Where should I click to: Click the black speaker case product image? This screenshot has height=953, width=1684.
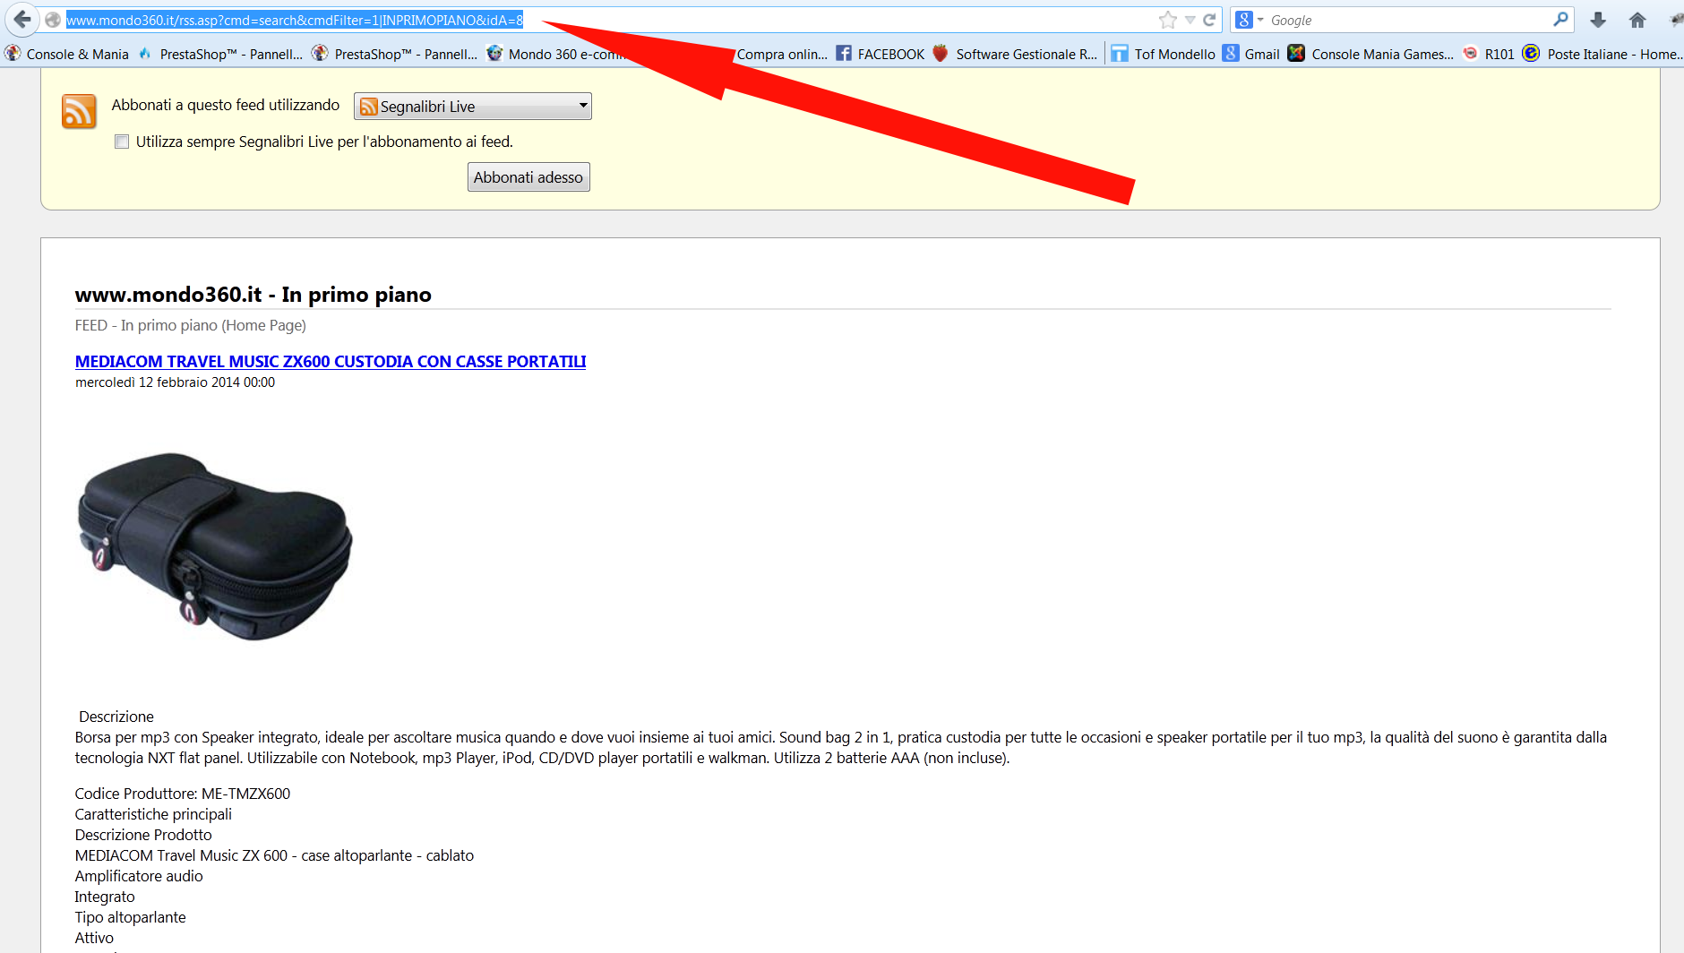point(215,546)
